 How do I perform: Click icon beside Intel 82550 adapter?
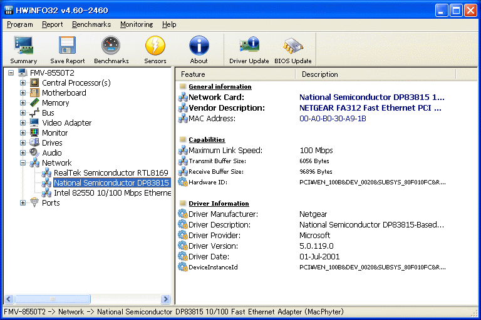pos(46,192)
